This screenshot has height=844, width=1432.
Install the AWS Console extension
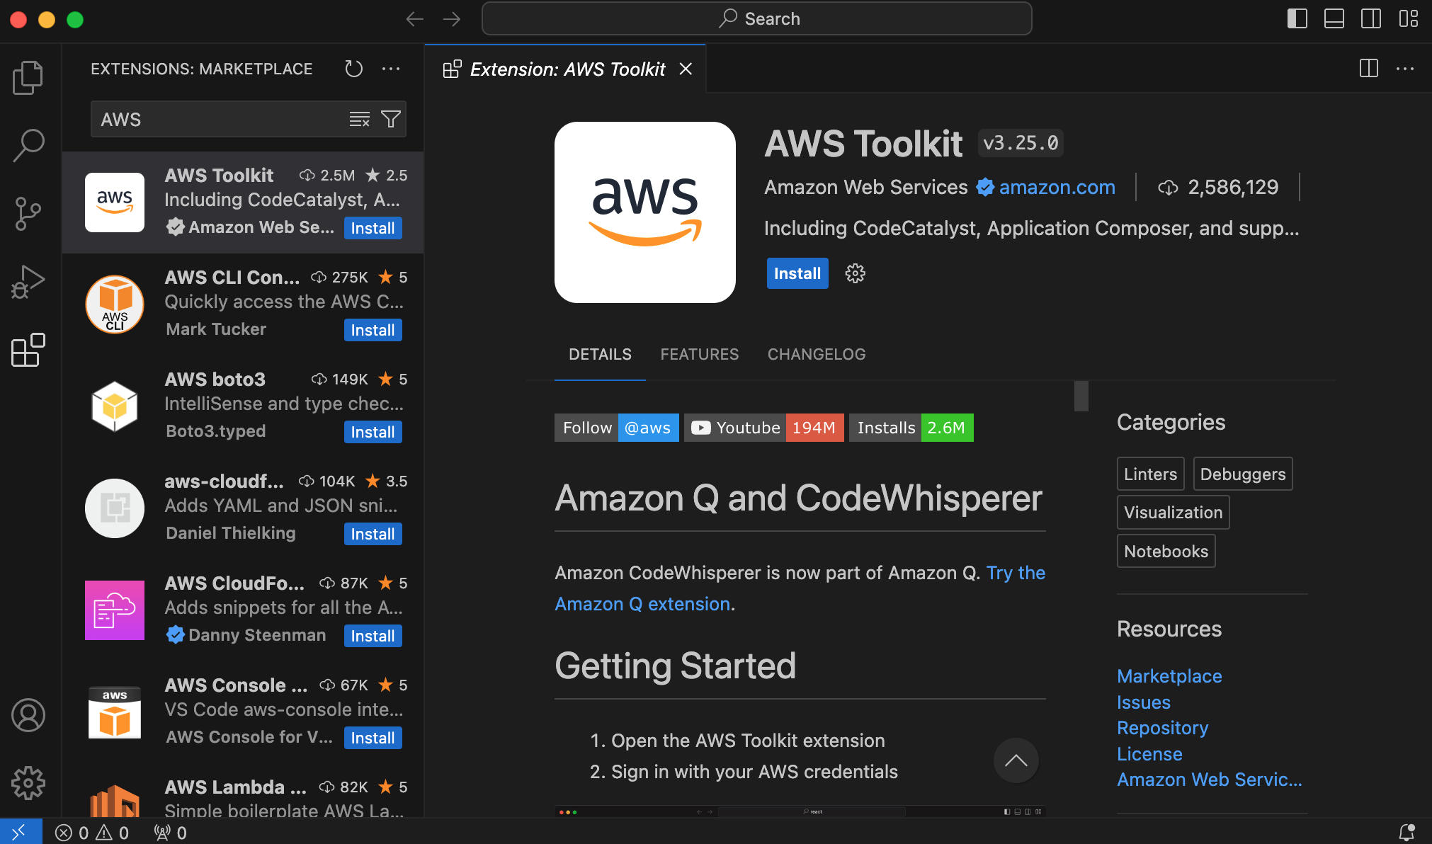tap(373, 738)
